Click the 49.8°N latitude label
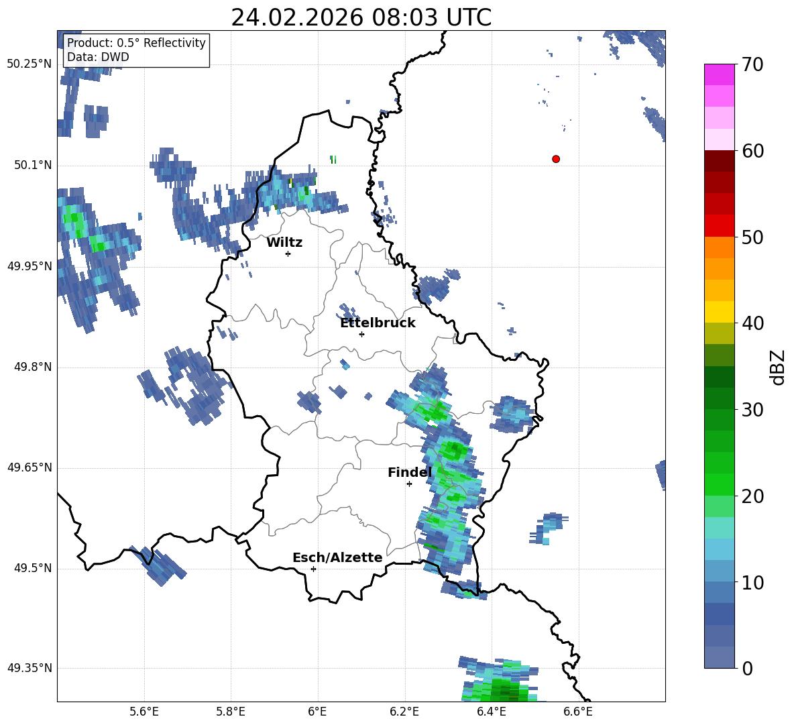This screenshot has height=725, width=794. tap(32, 367)
